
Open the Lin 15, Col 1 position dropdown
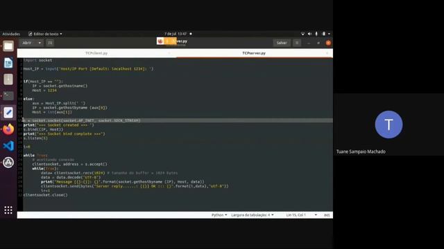tap(301, 215)
